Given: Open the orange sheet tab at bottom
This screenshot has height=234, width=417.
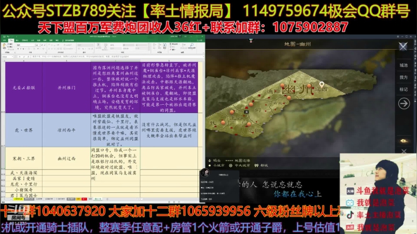Looking at the screenshot, I should (x=78, y=199).
